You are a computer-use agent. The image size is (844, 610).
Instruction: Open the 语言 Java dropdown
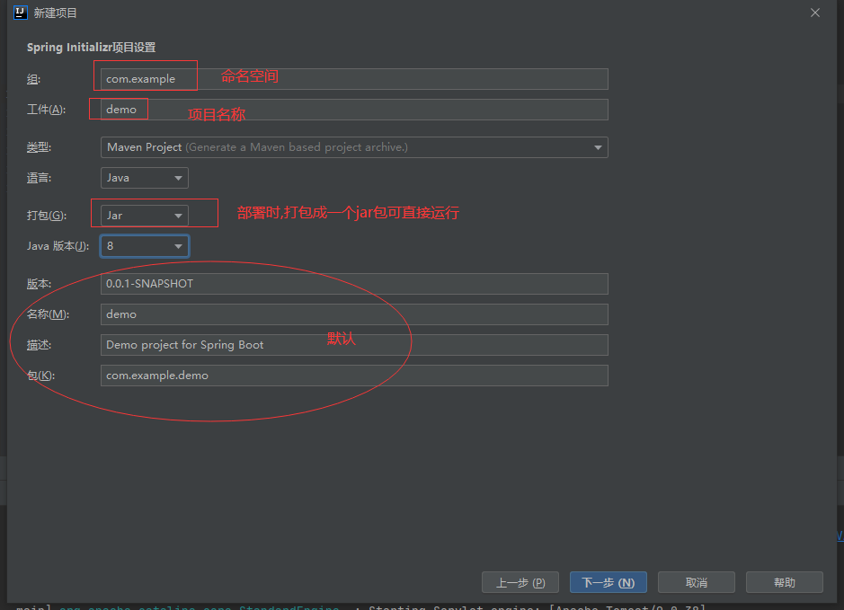[144, 178]
